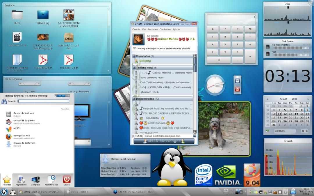This screenshot has height=196, width=314.
Task: Switch to the Favorites tab
Action: (7, 180)
